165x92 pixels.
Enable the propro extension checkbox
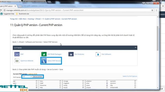click(107, 87)
